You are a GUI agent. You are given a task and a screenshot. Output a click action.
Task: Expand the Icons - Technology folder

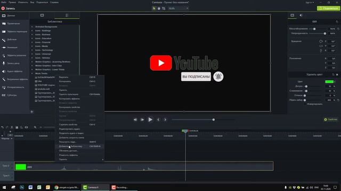coord(32,50)
